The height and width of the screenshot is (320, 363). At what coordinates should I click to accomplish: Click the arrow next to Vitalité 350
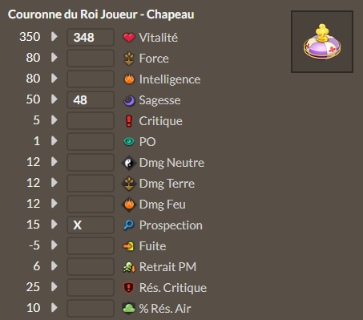(x=54, y=37)
